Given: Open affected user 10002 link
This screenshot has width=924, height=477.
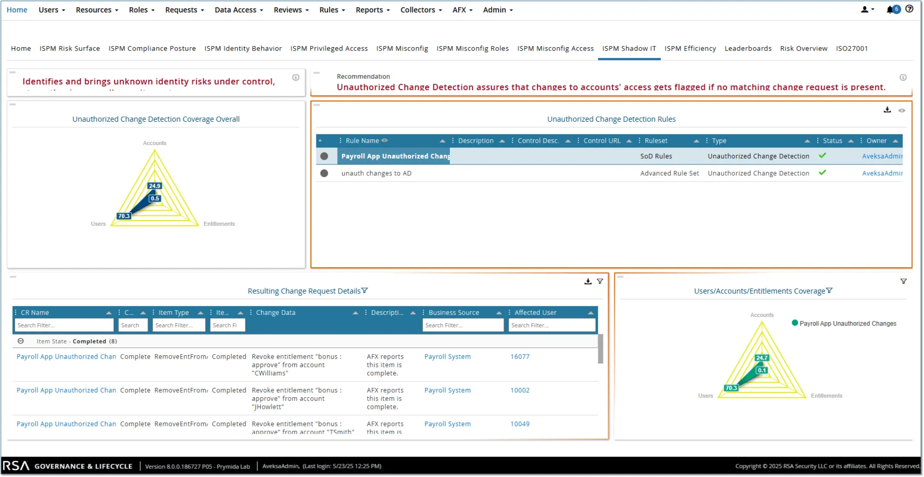Looking at the screenshot, I should (520, 390).
